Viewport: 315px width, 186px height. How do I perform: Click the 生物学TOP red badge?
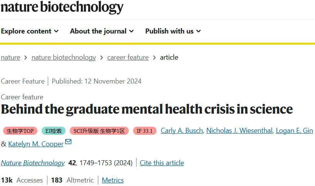pyautogui.click(x=20, y=131)
